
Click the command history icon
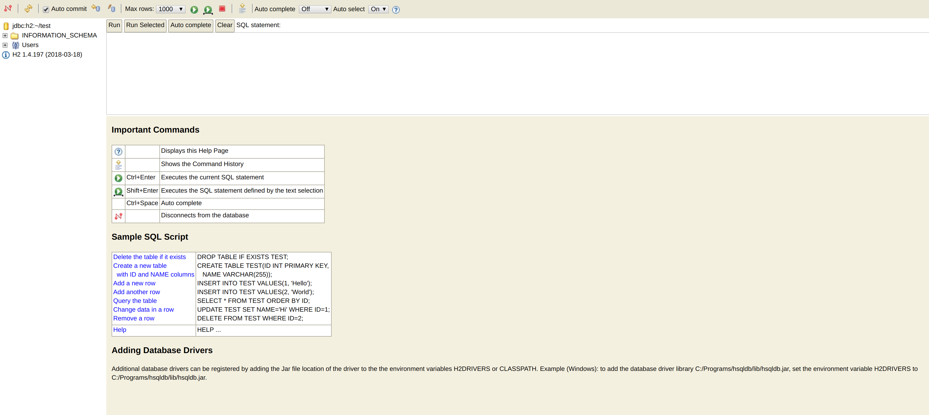tap(242, 9)
